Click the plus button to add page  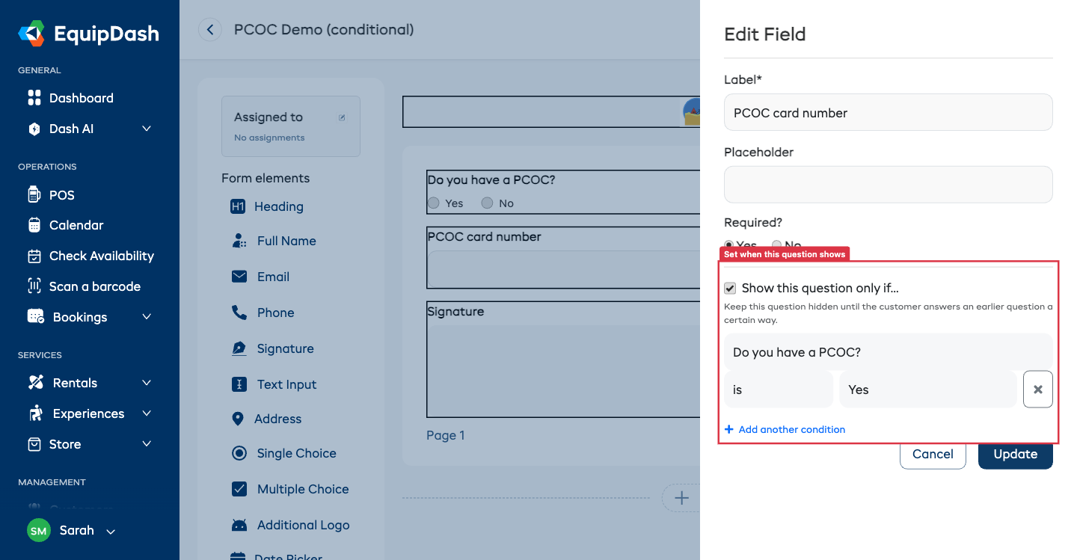click(x=681, y=498)
